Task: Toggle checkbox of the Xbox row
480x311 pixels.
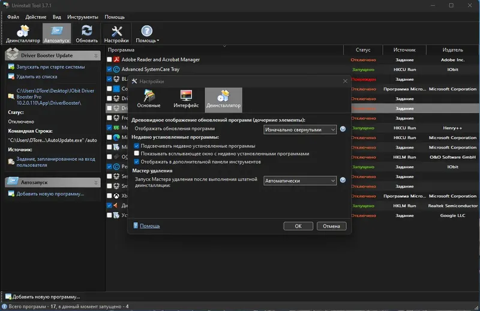Action: coord(109,196)
